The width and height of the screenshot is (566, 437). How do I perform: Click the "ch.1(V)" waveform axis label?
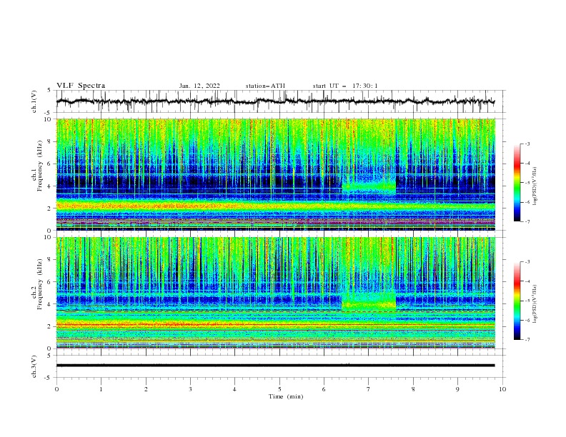(x=34, y=101)
